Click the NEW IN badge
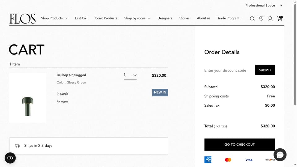The height and width of the screenshot is (167, 297). coord(160,92)
